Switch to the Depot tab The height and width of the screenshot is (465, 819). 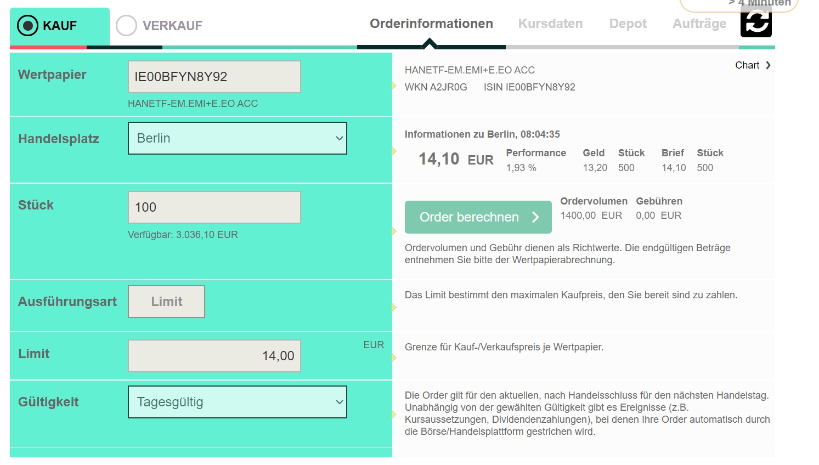(628, 24)
